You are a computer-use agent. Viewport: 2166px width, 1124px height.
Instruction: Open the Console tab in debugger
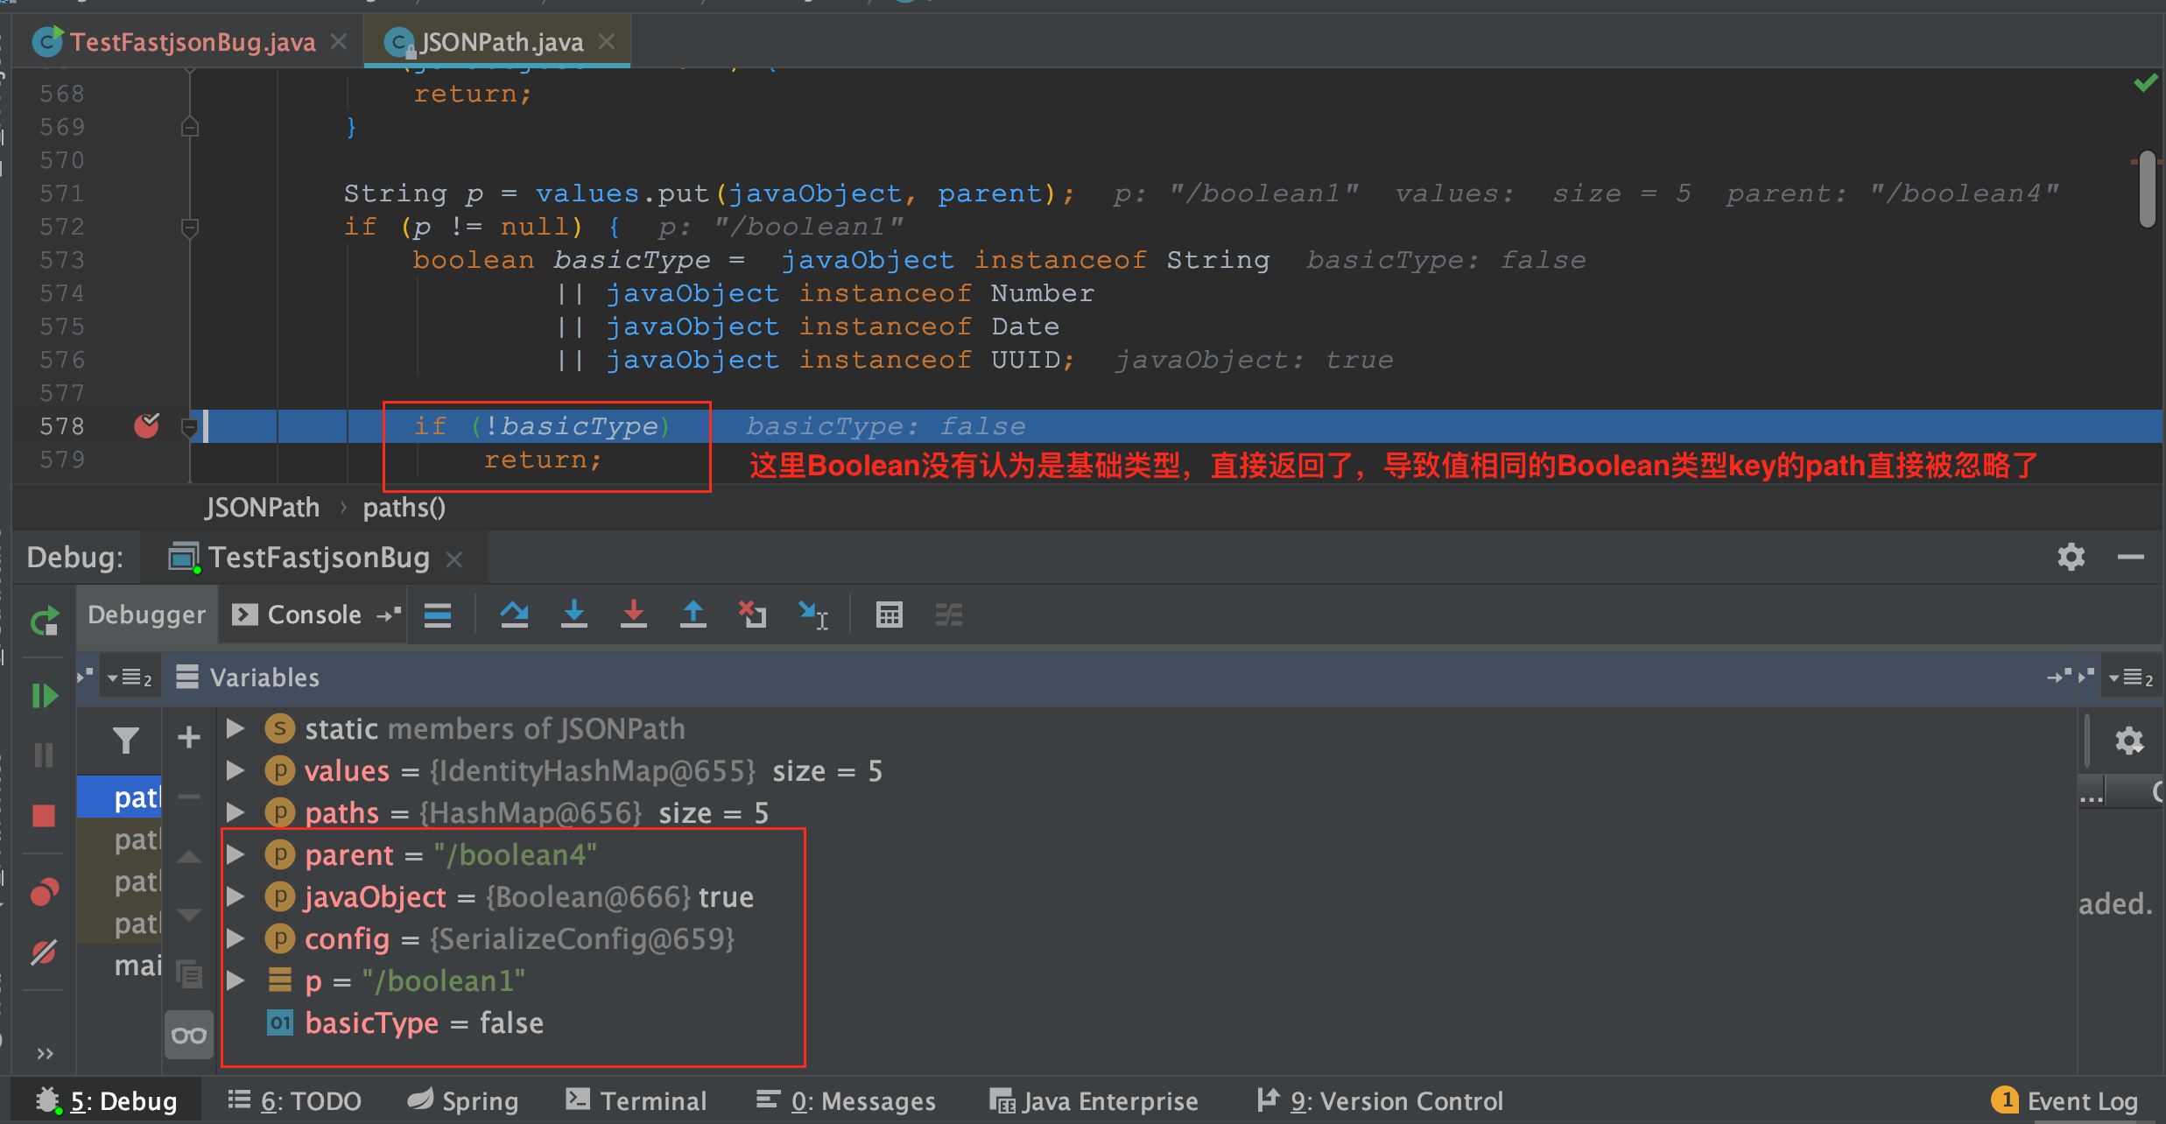click(x=313, y=615)
